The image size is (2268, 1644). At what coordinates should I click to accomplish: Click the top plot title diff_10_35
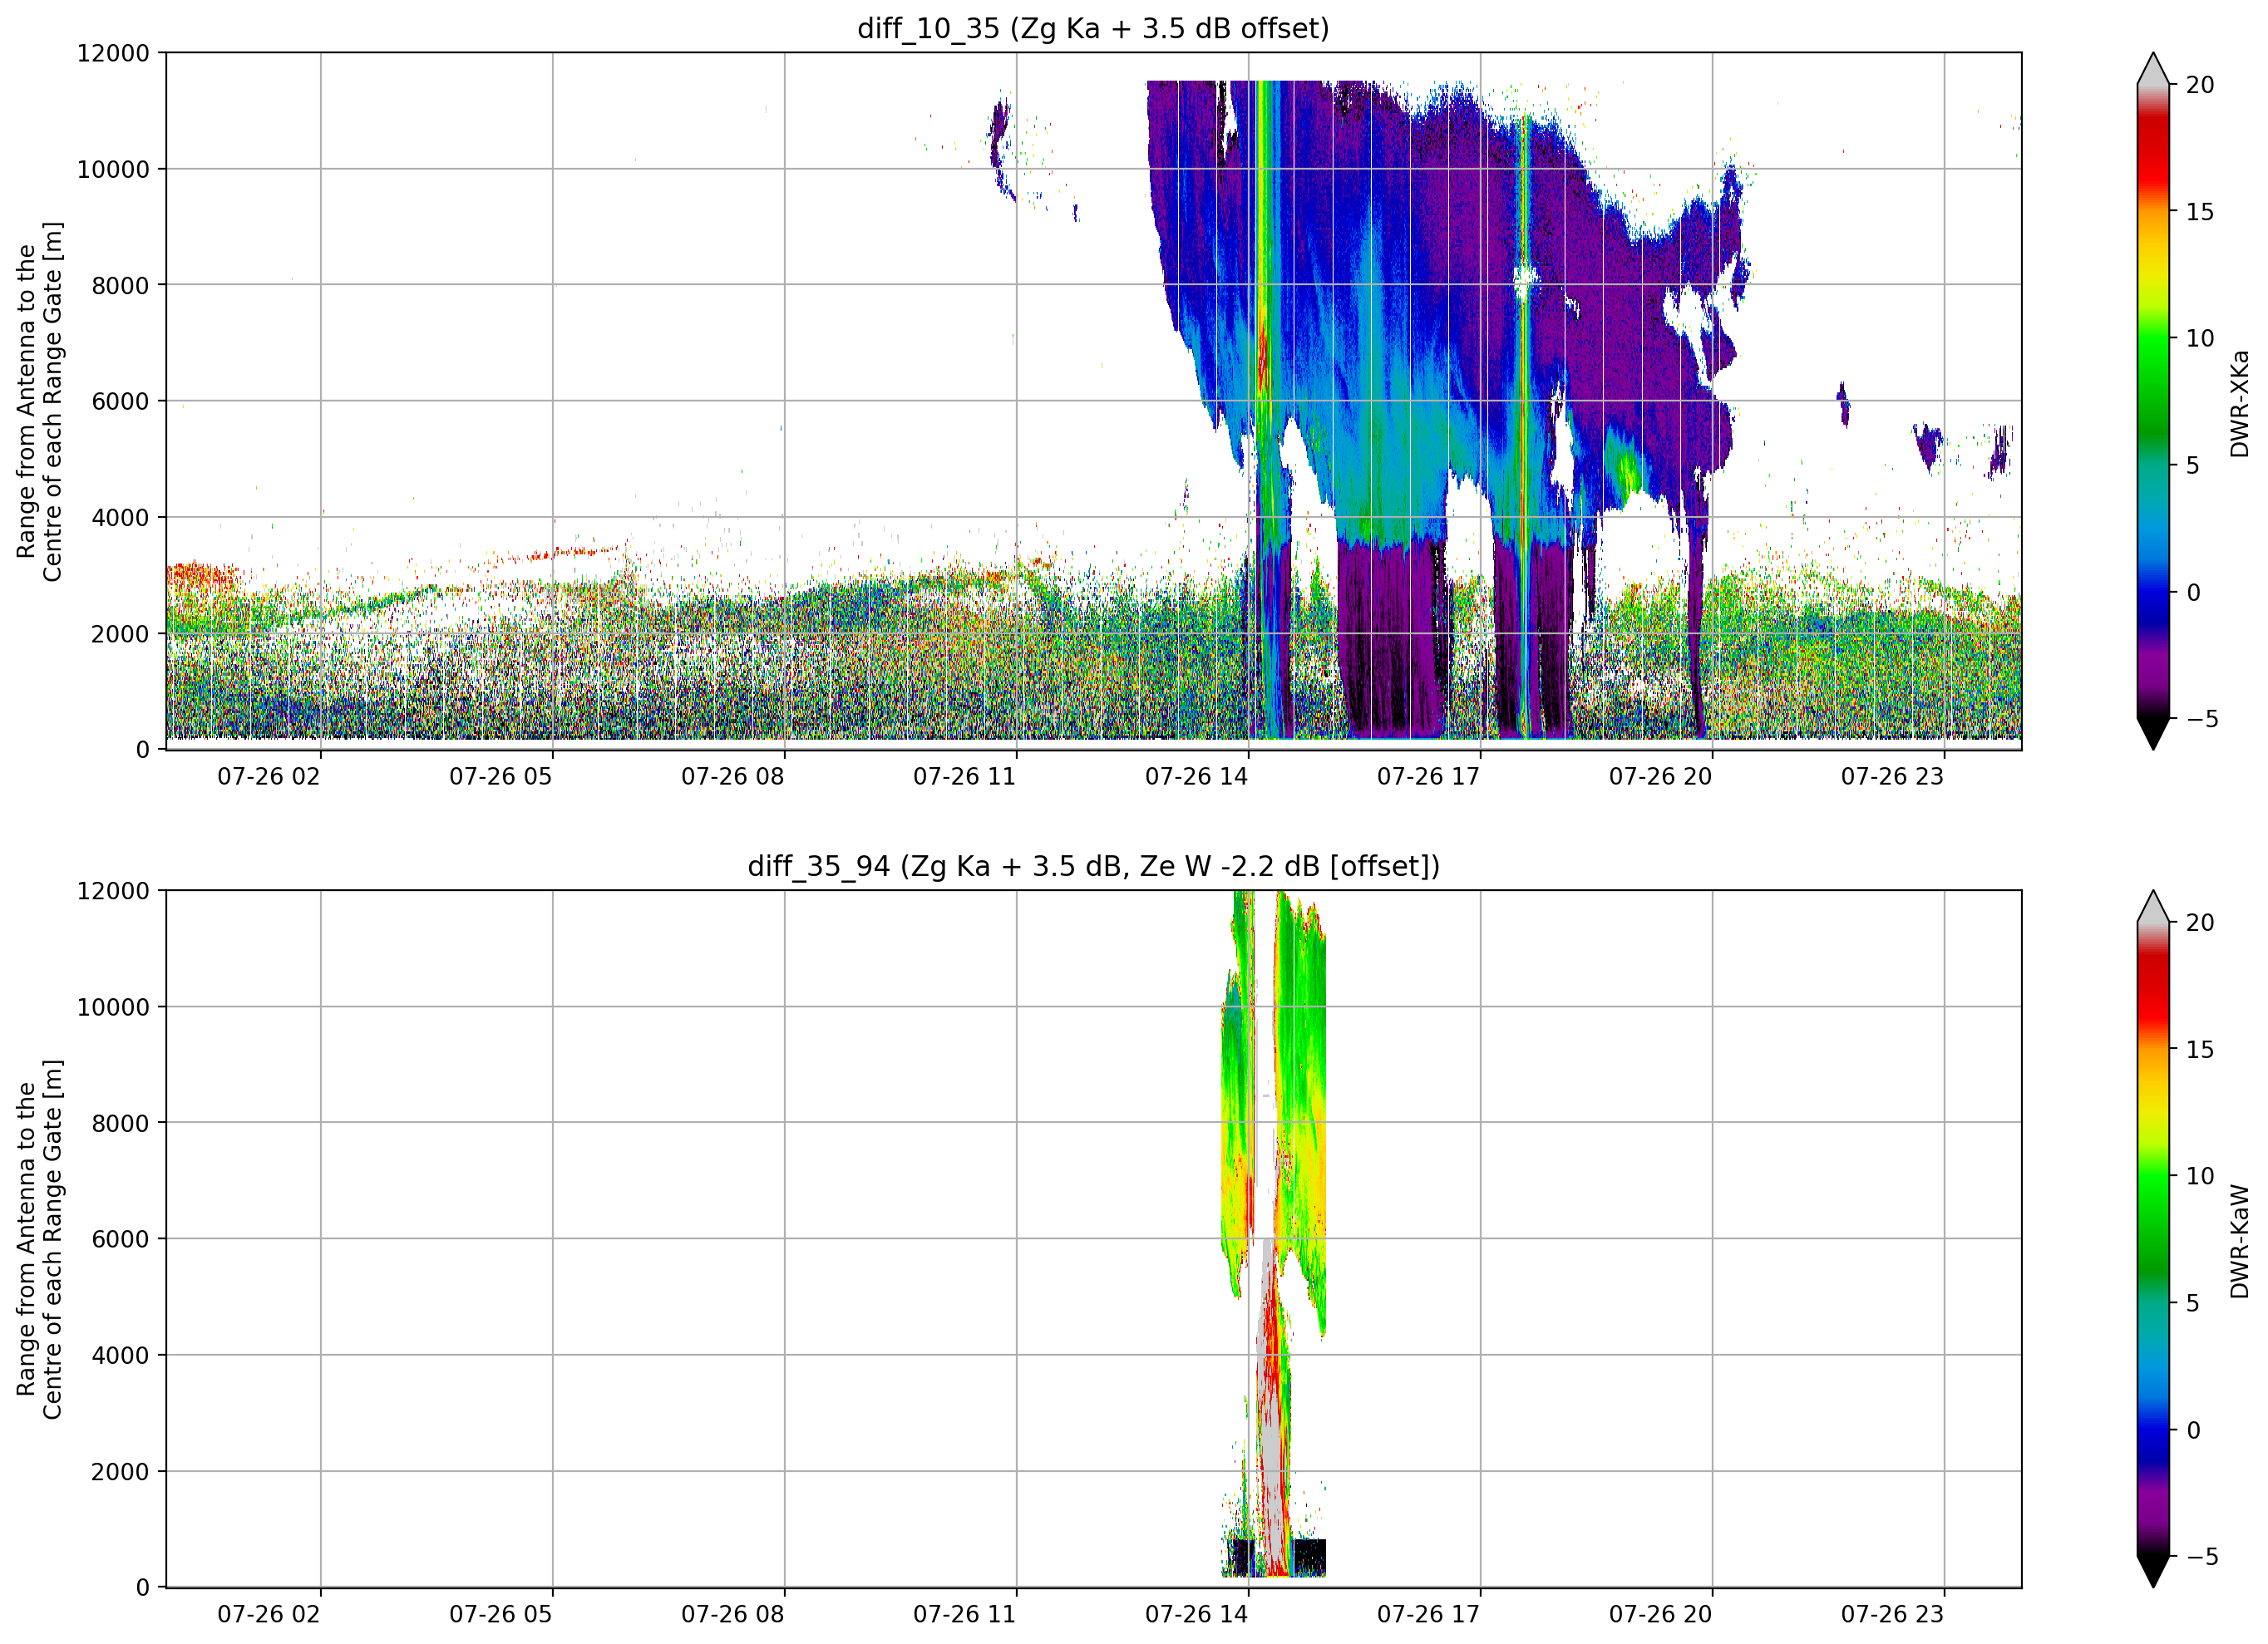pyautogui.click(x=1093, y=28)
